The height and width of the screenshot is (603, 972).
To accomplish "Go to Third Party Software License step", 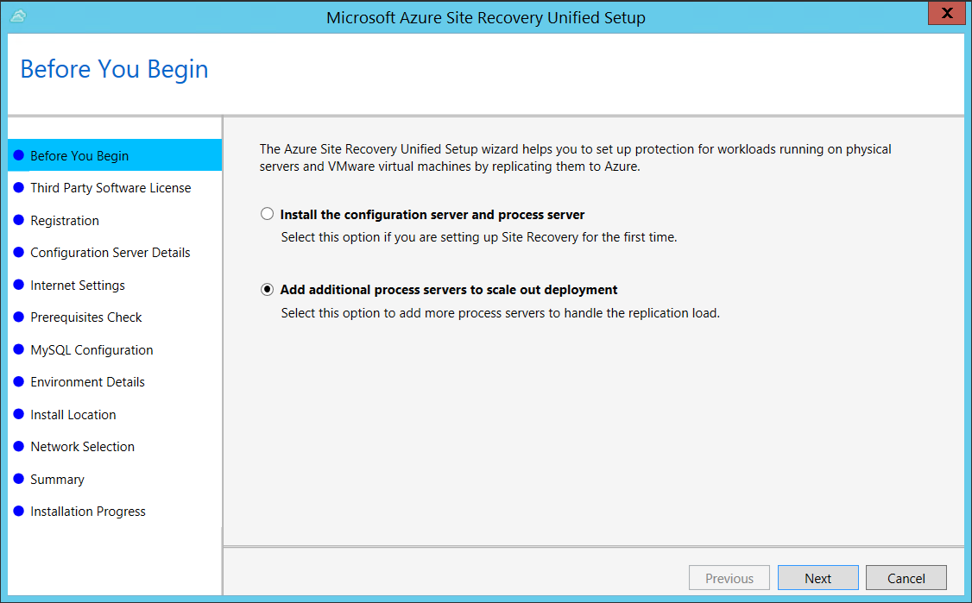I will (x=110, y=188).
